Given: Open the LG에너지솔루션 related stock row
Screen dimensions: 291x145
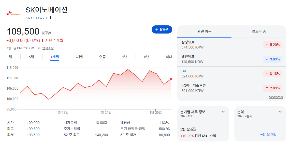Looking at the screenshot, I should point(232,88).
